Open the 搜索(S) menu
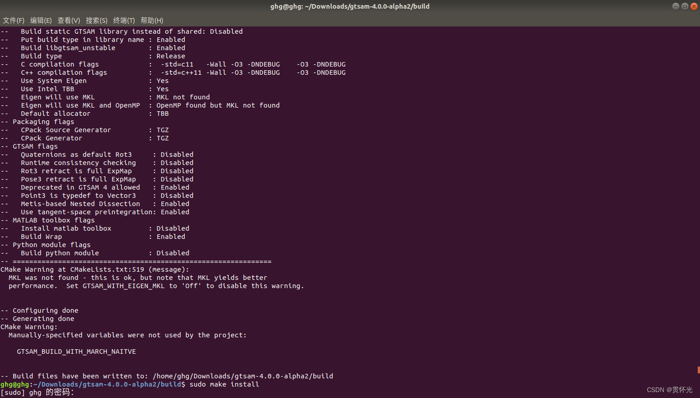 pyautogui.click(x=96, y=21)
